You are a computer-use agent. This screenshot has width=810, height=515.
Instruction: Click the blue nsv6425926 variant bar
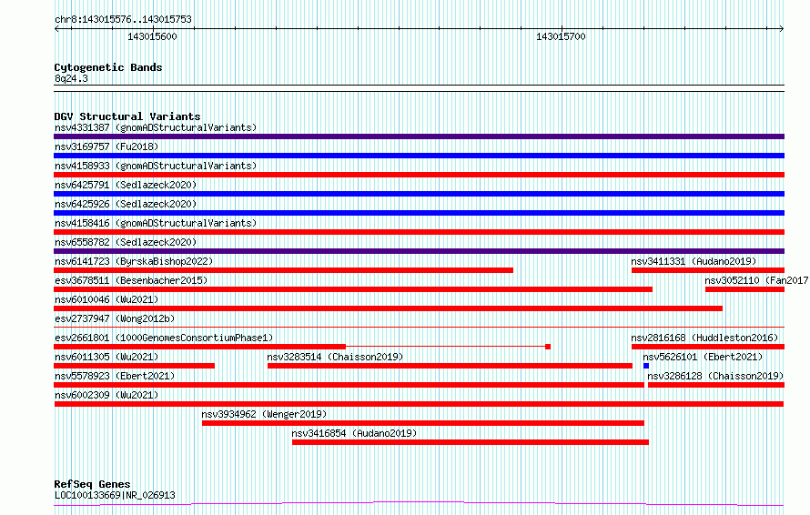tap(419, 213)
